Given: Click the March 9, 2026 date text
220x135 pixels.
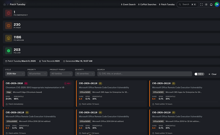Looking at the screenshot, I should pyautogui.click(x=29, y=61).
